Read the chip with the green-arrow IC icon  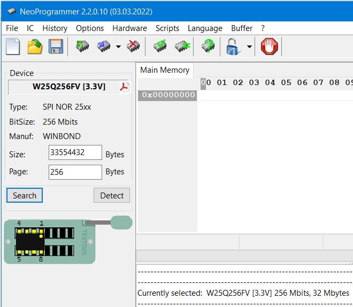82,46
